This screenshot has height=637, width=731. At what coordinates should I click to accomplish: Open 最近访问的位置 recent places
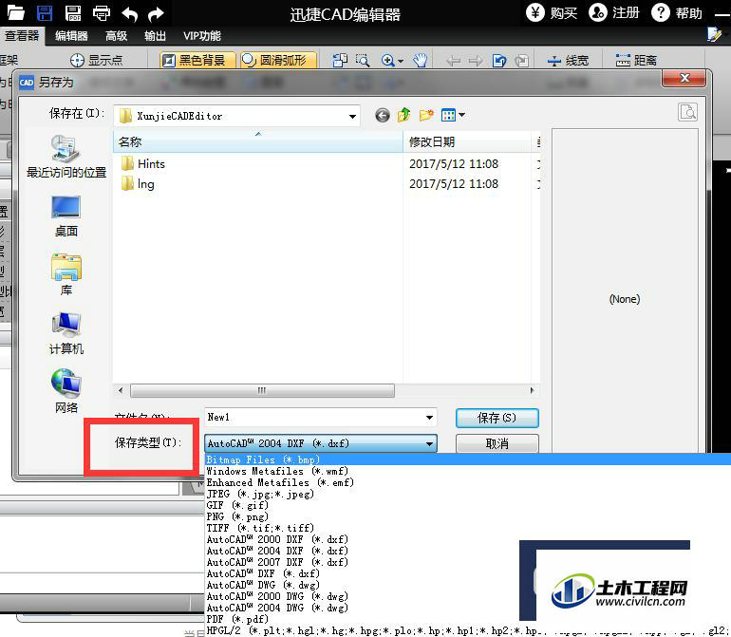66,157
